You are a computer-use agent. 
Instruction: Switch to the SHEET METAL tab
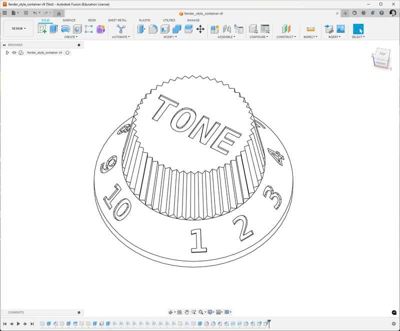(117, 20)
